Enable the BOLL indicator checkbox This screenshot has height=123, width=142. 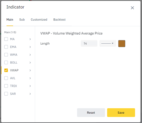pos(6,63)
